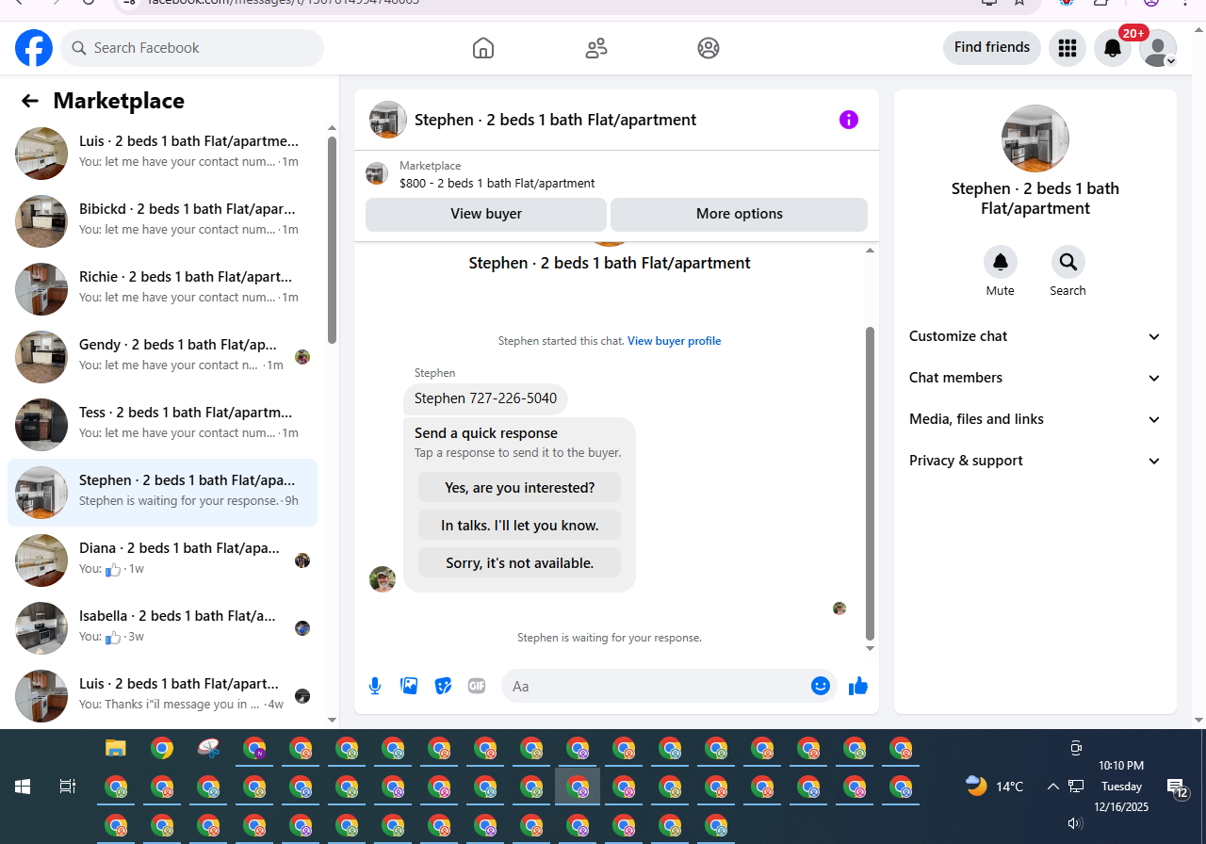The height and width of the screenshot is (844, 1206).
Task: Open the Bibickd conversation
Action: coord(162,220)
